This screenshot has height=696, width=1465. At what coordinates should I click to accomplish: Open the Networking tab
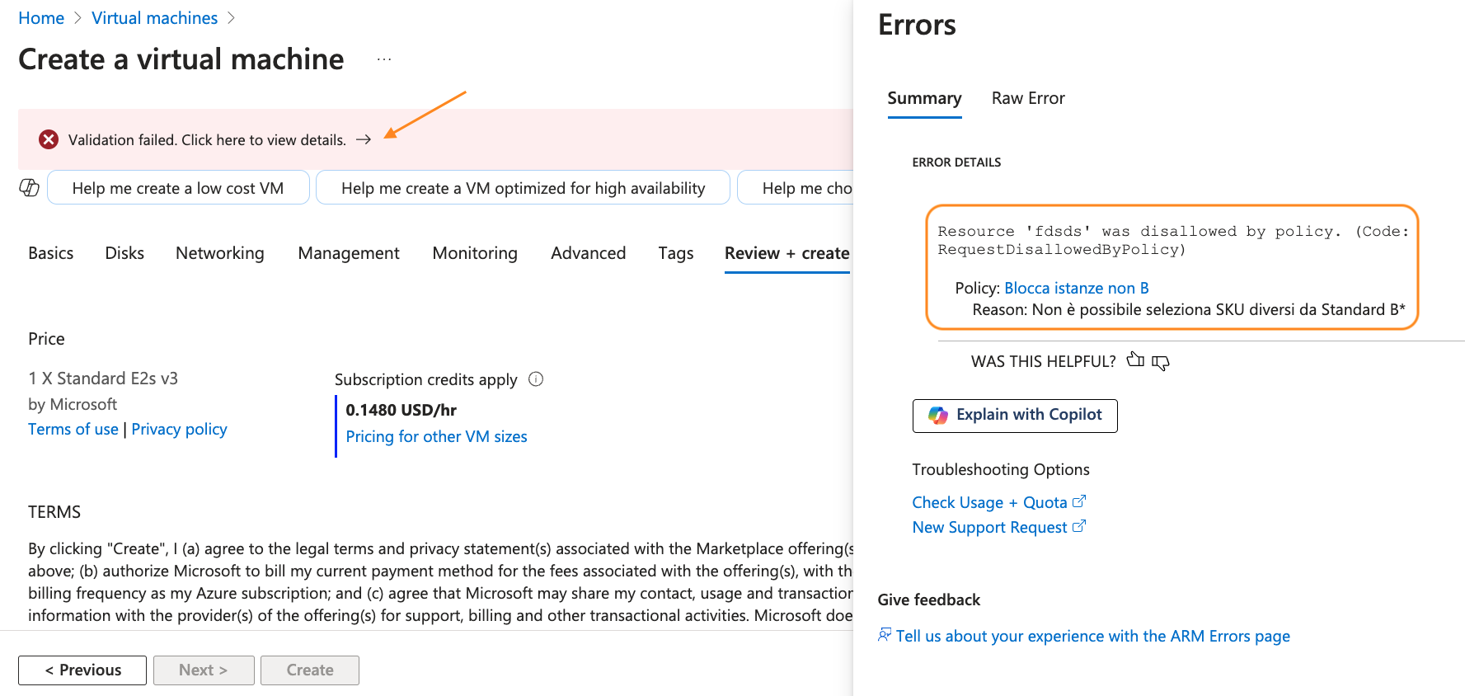pyautogui.click(x=219, y=253)
